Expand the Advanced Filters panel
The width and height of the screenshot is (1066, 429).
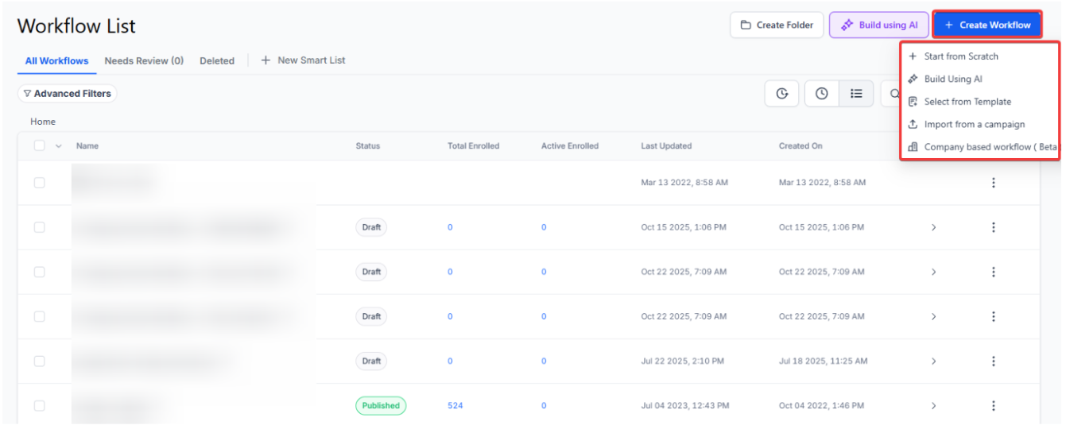(67, 94)
